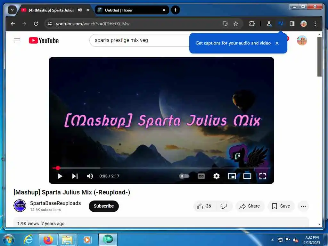Expand the video description box
The width and height of the screenshot is (328, 246).
[161, 222]
